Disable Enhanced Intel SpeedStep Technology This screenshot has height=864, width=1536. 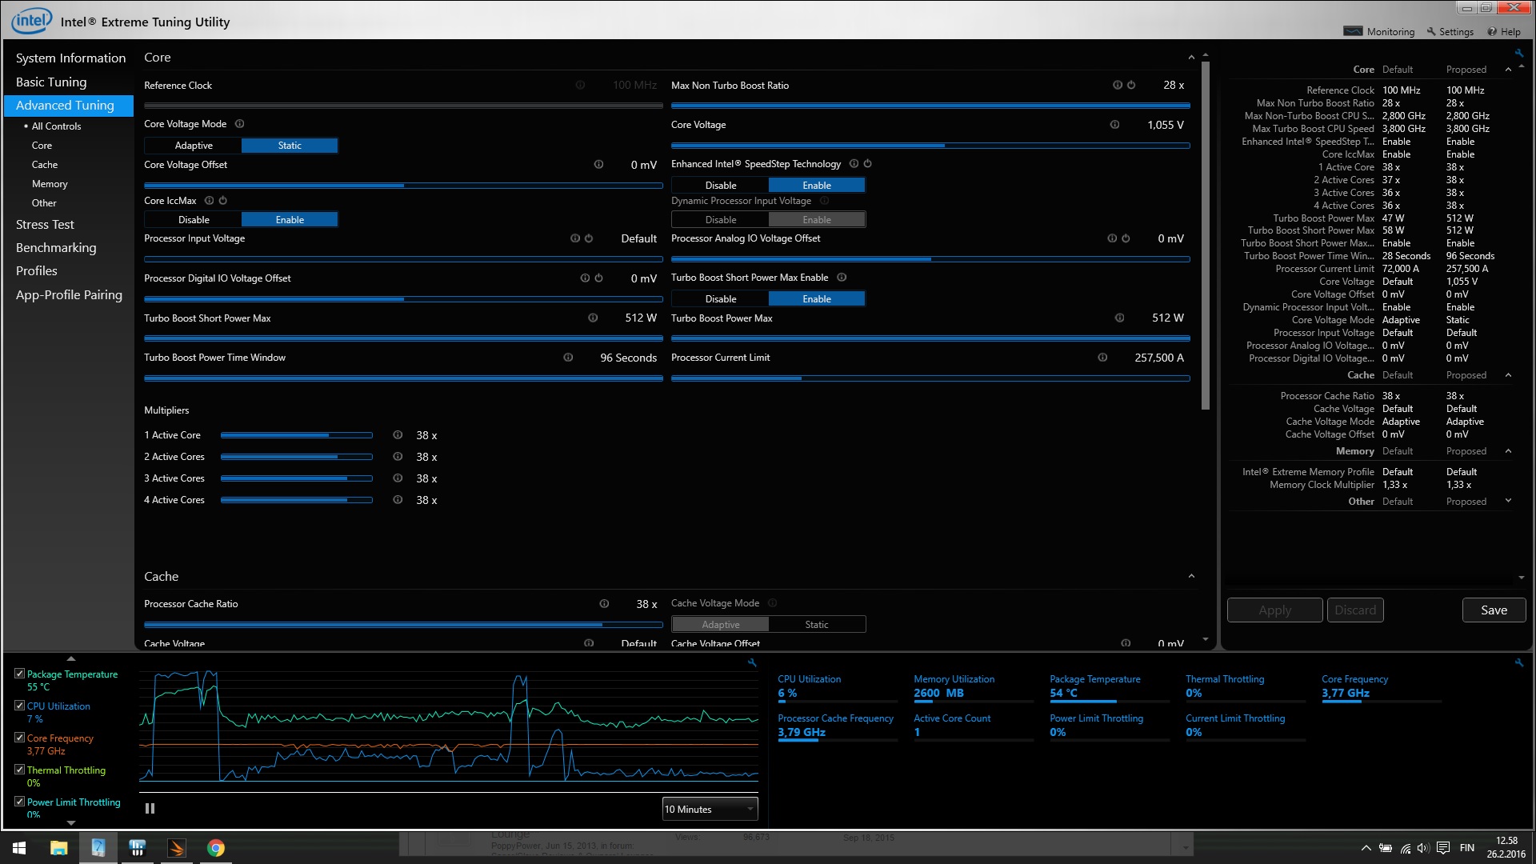[721, 186]
